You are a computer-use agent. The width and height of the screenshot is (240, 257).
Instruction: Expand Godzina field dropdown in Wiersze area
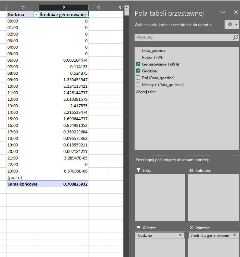(180, 235)
